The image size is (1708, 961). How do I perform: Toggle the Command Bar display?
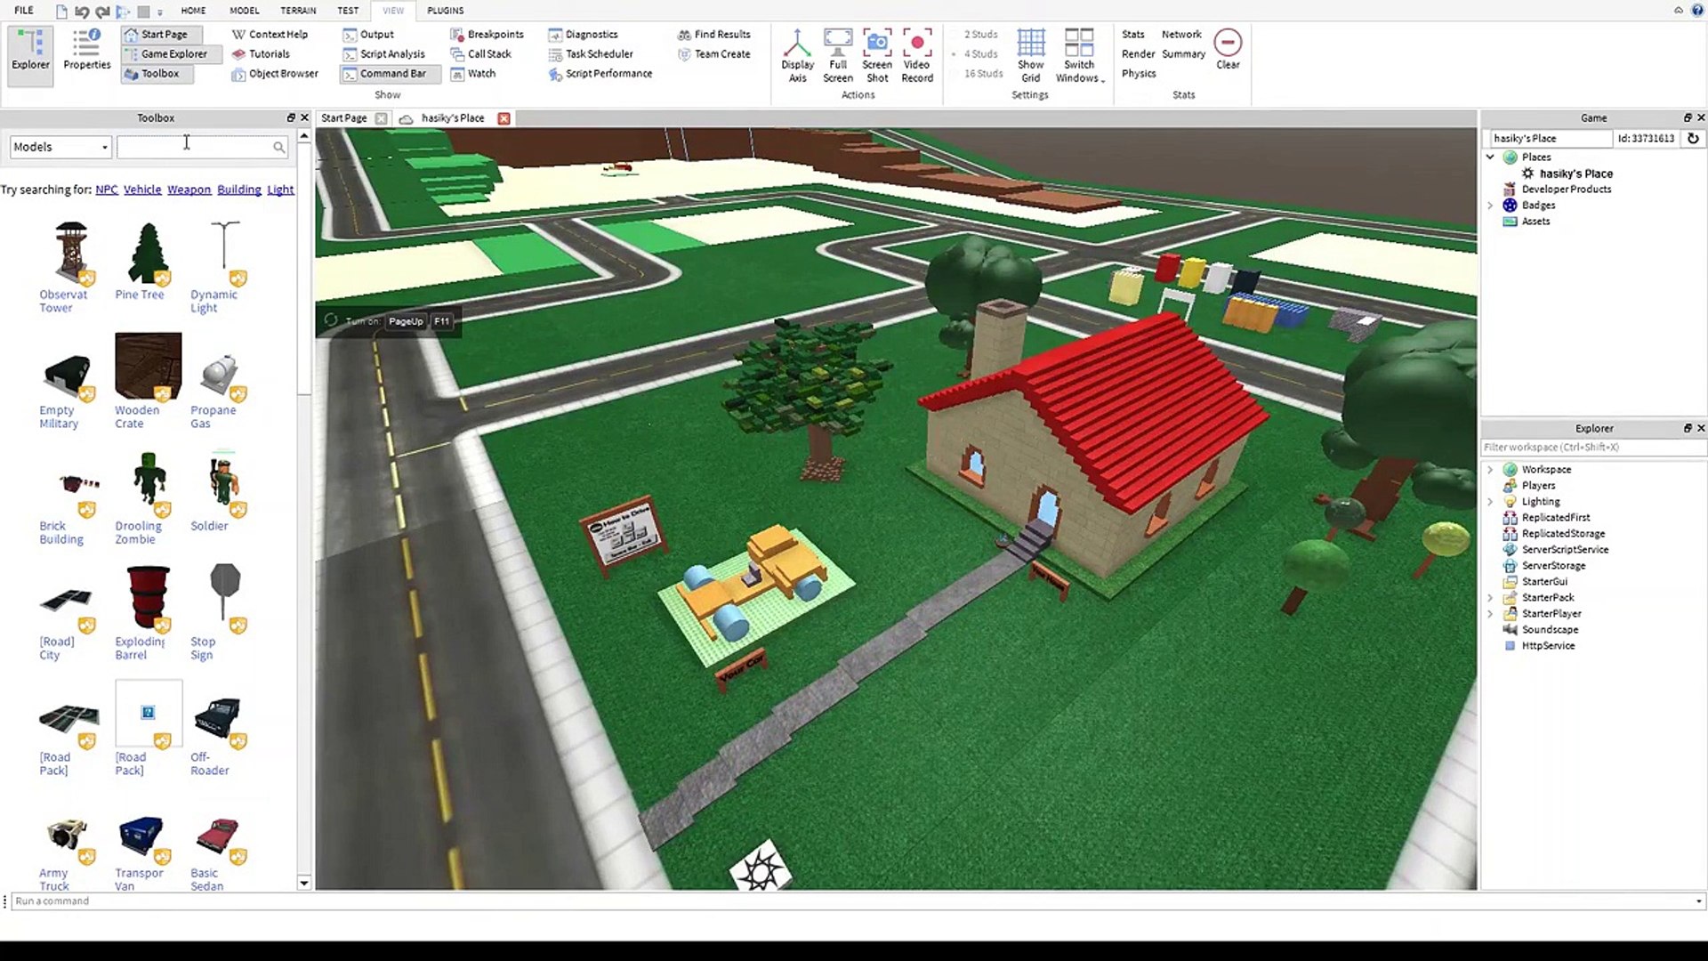391,74
